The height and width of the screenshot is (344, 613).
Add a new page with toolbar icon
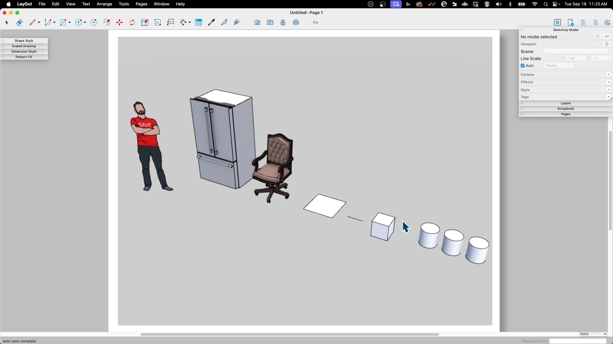[571, 23]
